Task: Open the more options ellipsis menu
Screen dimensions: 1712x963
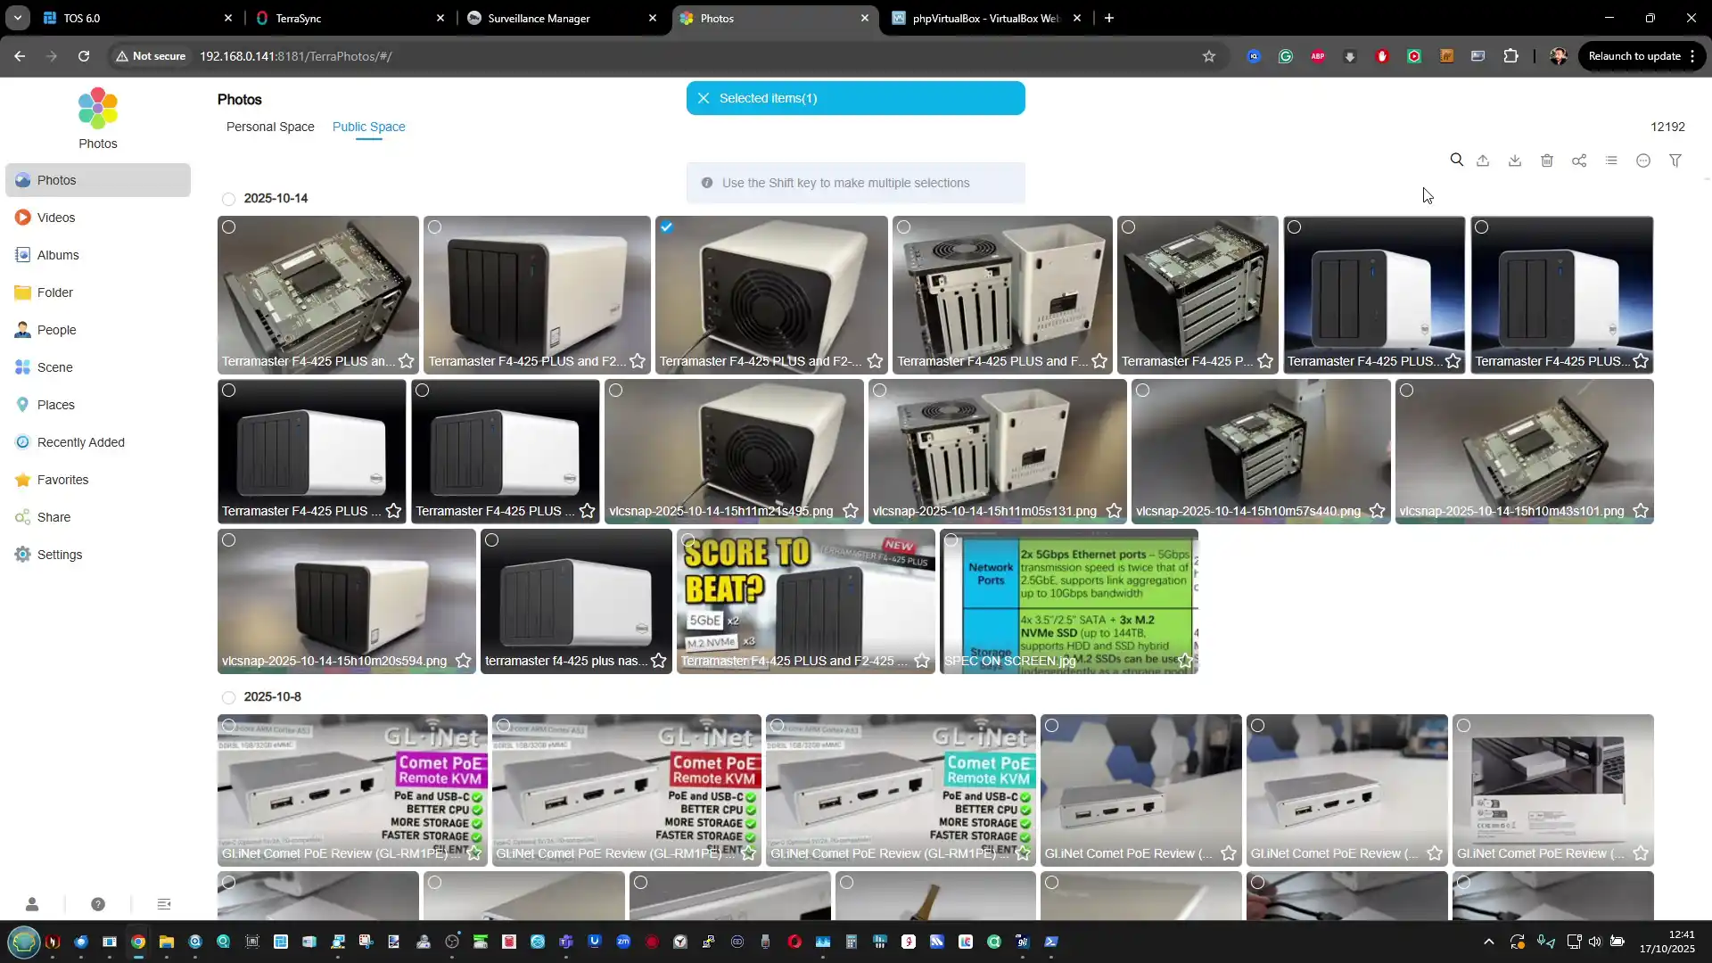Action: pos(1643,160)
